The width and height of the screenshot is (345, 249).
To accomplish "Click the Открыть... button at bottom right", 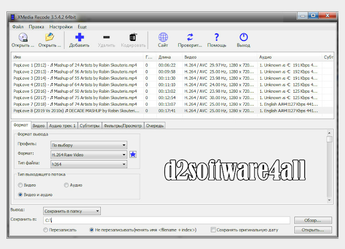I will pyautogui.click(x=313, y=230).
